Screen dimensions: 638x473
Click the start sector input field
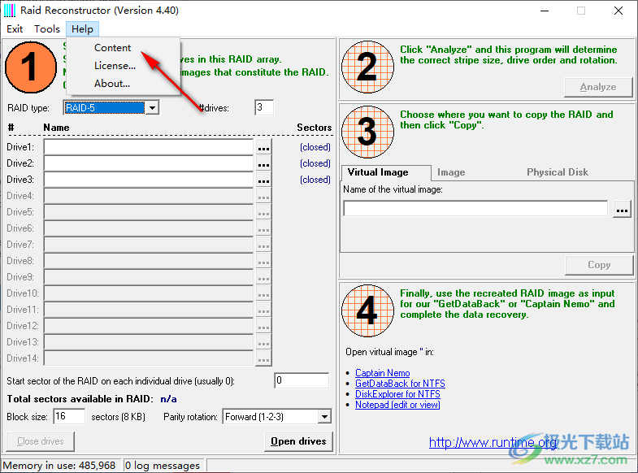(x=302, y=380)
